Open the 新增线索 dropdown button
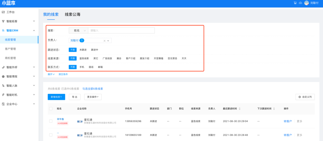Viewport: 323px width, 141px height. click(56, 97)
